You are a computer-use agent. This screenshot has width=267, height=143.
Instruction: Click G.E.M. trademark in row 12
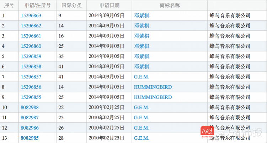point(141,128)
